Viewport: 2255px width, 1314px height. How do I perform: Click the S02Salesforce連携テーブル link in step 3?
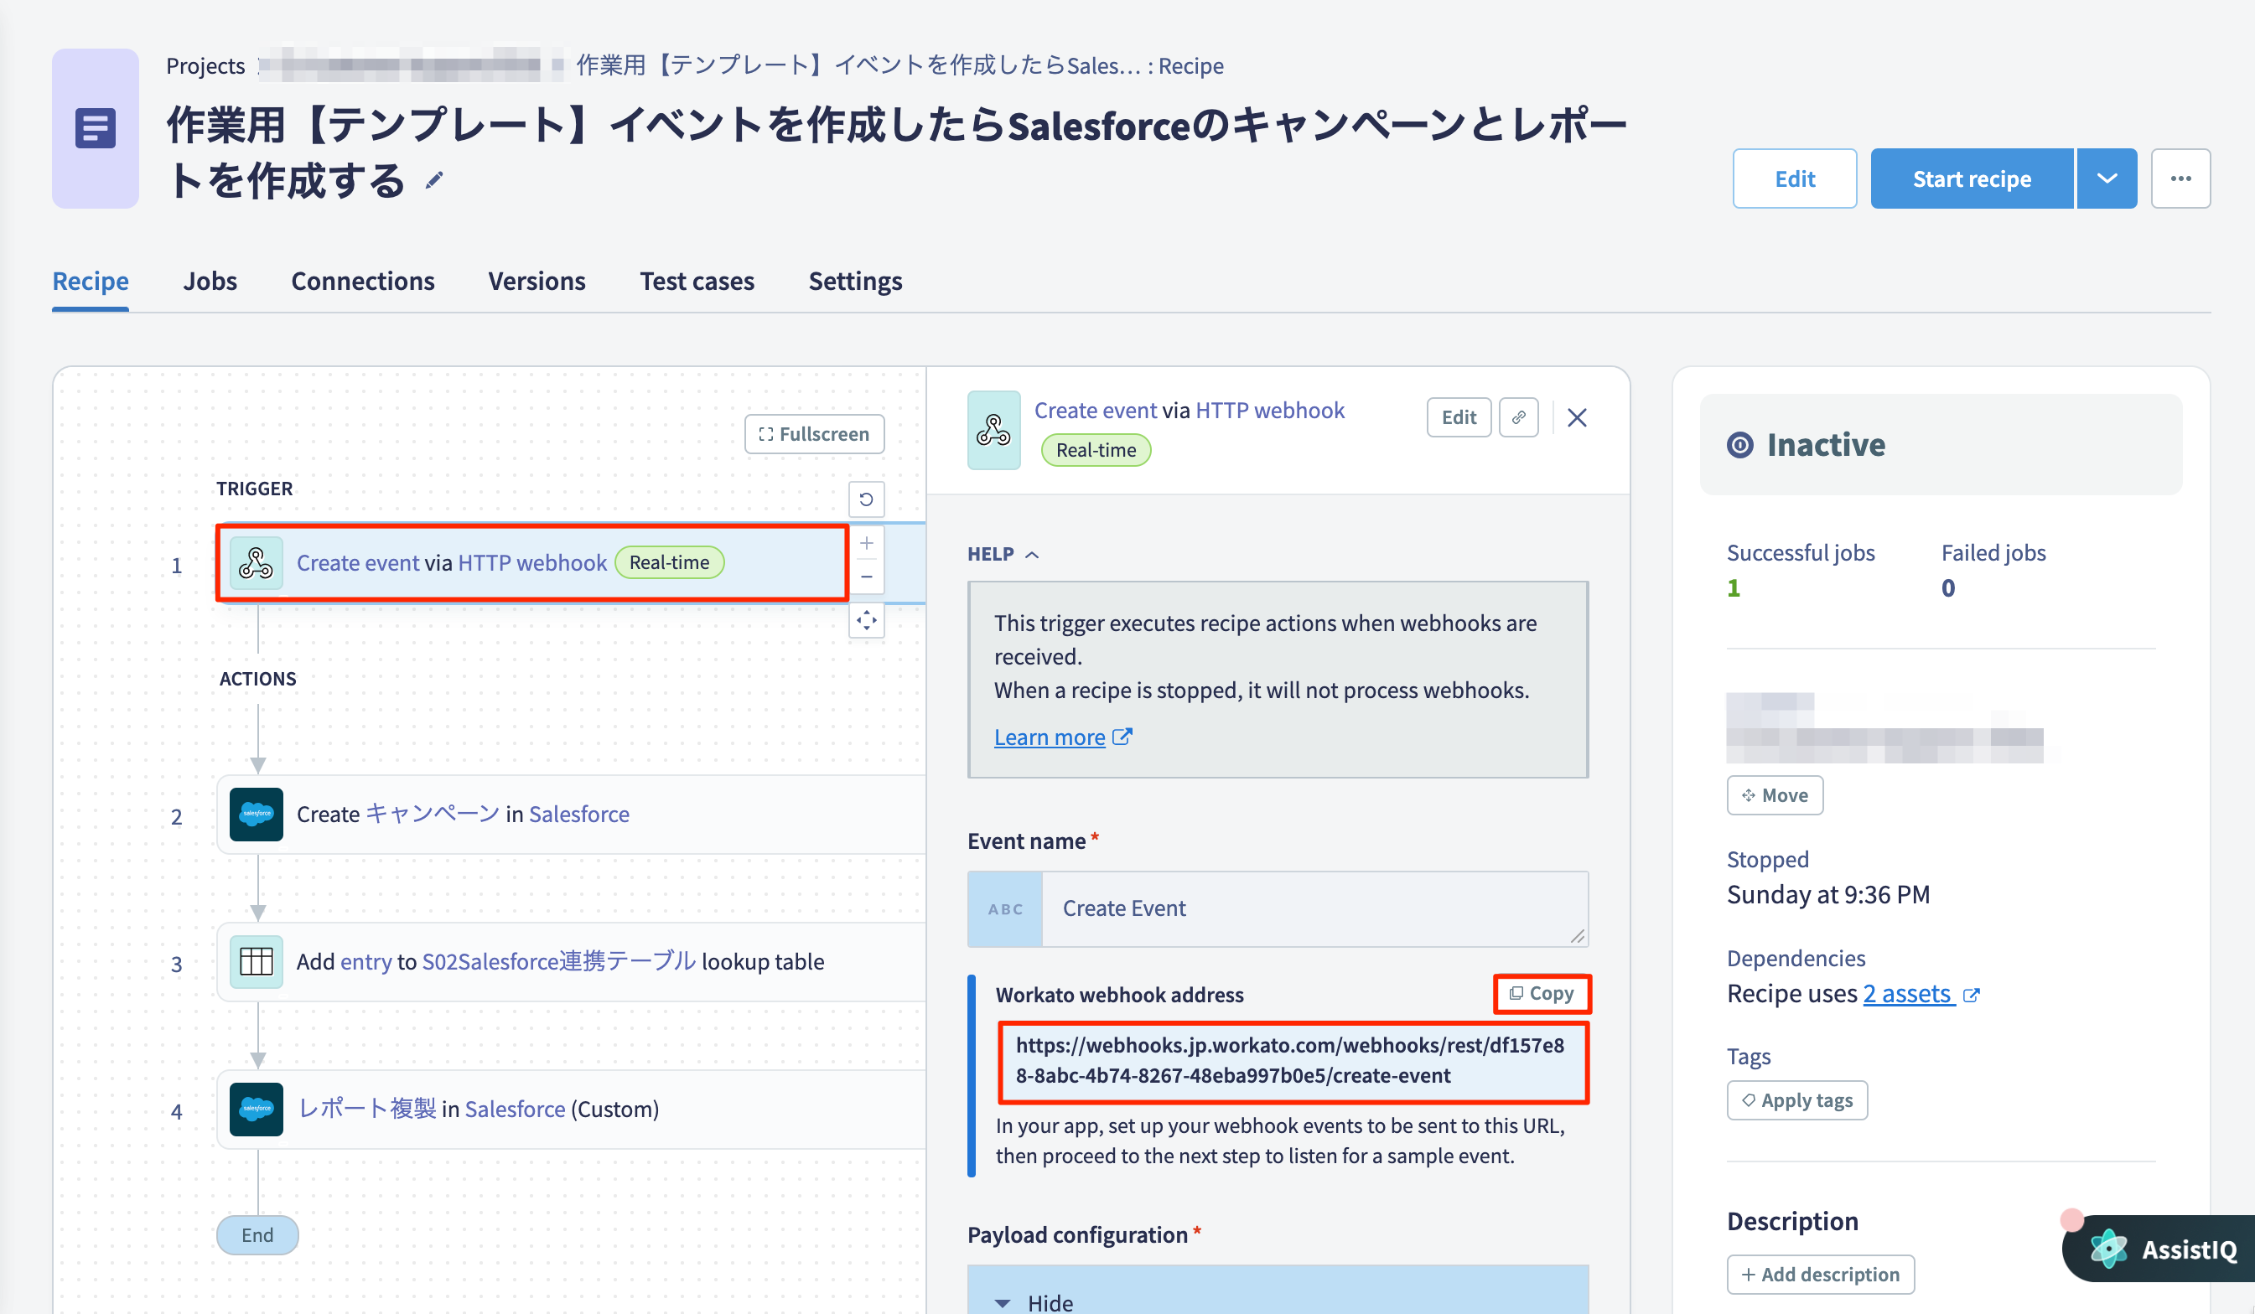(558, 961)
